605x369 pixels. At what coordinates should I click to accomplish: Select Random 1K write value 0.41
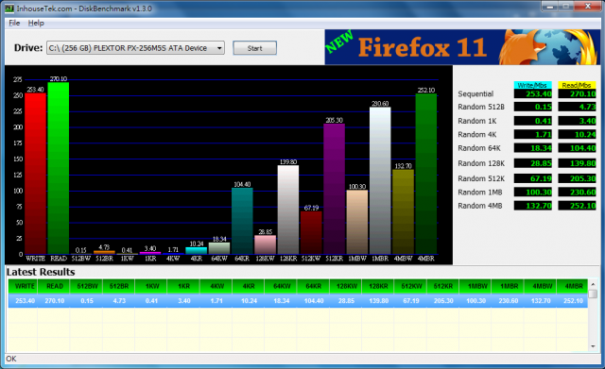tap(533, 121)
